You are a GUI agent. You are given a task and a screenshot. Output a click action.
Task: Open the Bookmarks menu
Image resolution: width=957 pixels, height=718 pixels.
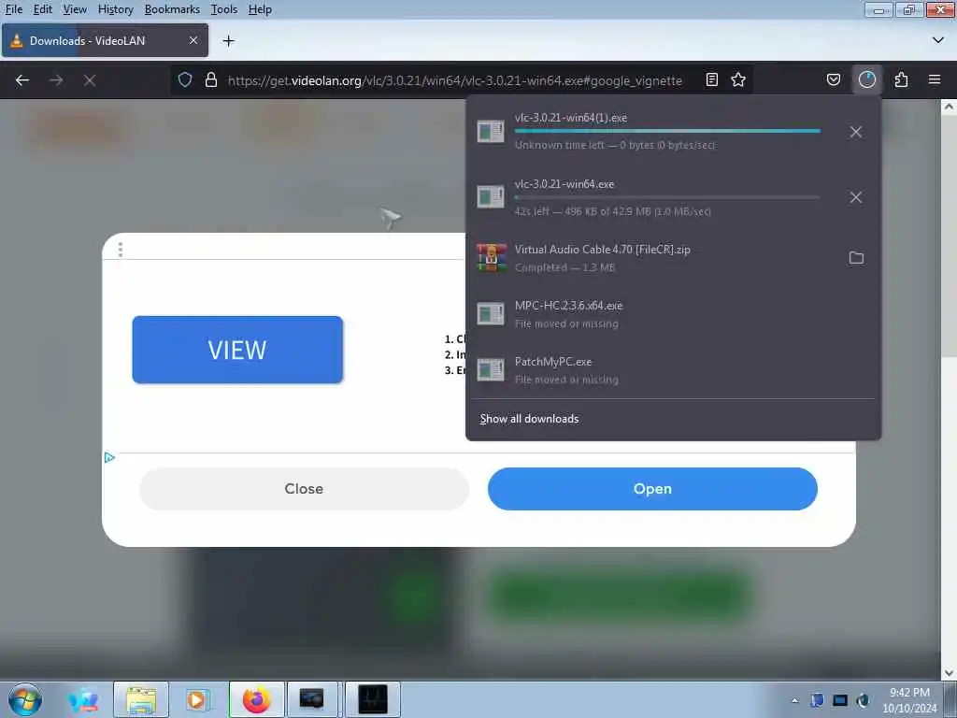[172, 9]
